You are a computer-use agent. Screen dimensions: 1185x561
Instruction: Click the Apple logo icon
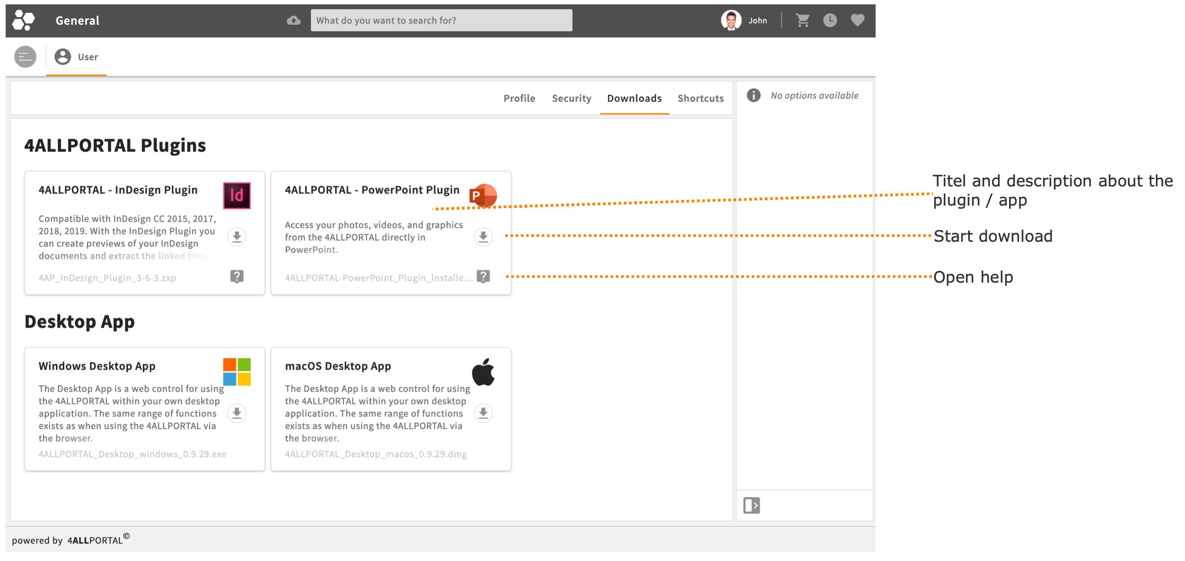click(483, 372)
